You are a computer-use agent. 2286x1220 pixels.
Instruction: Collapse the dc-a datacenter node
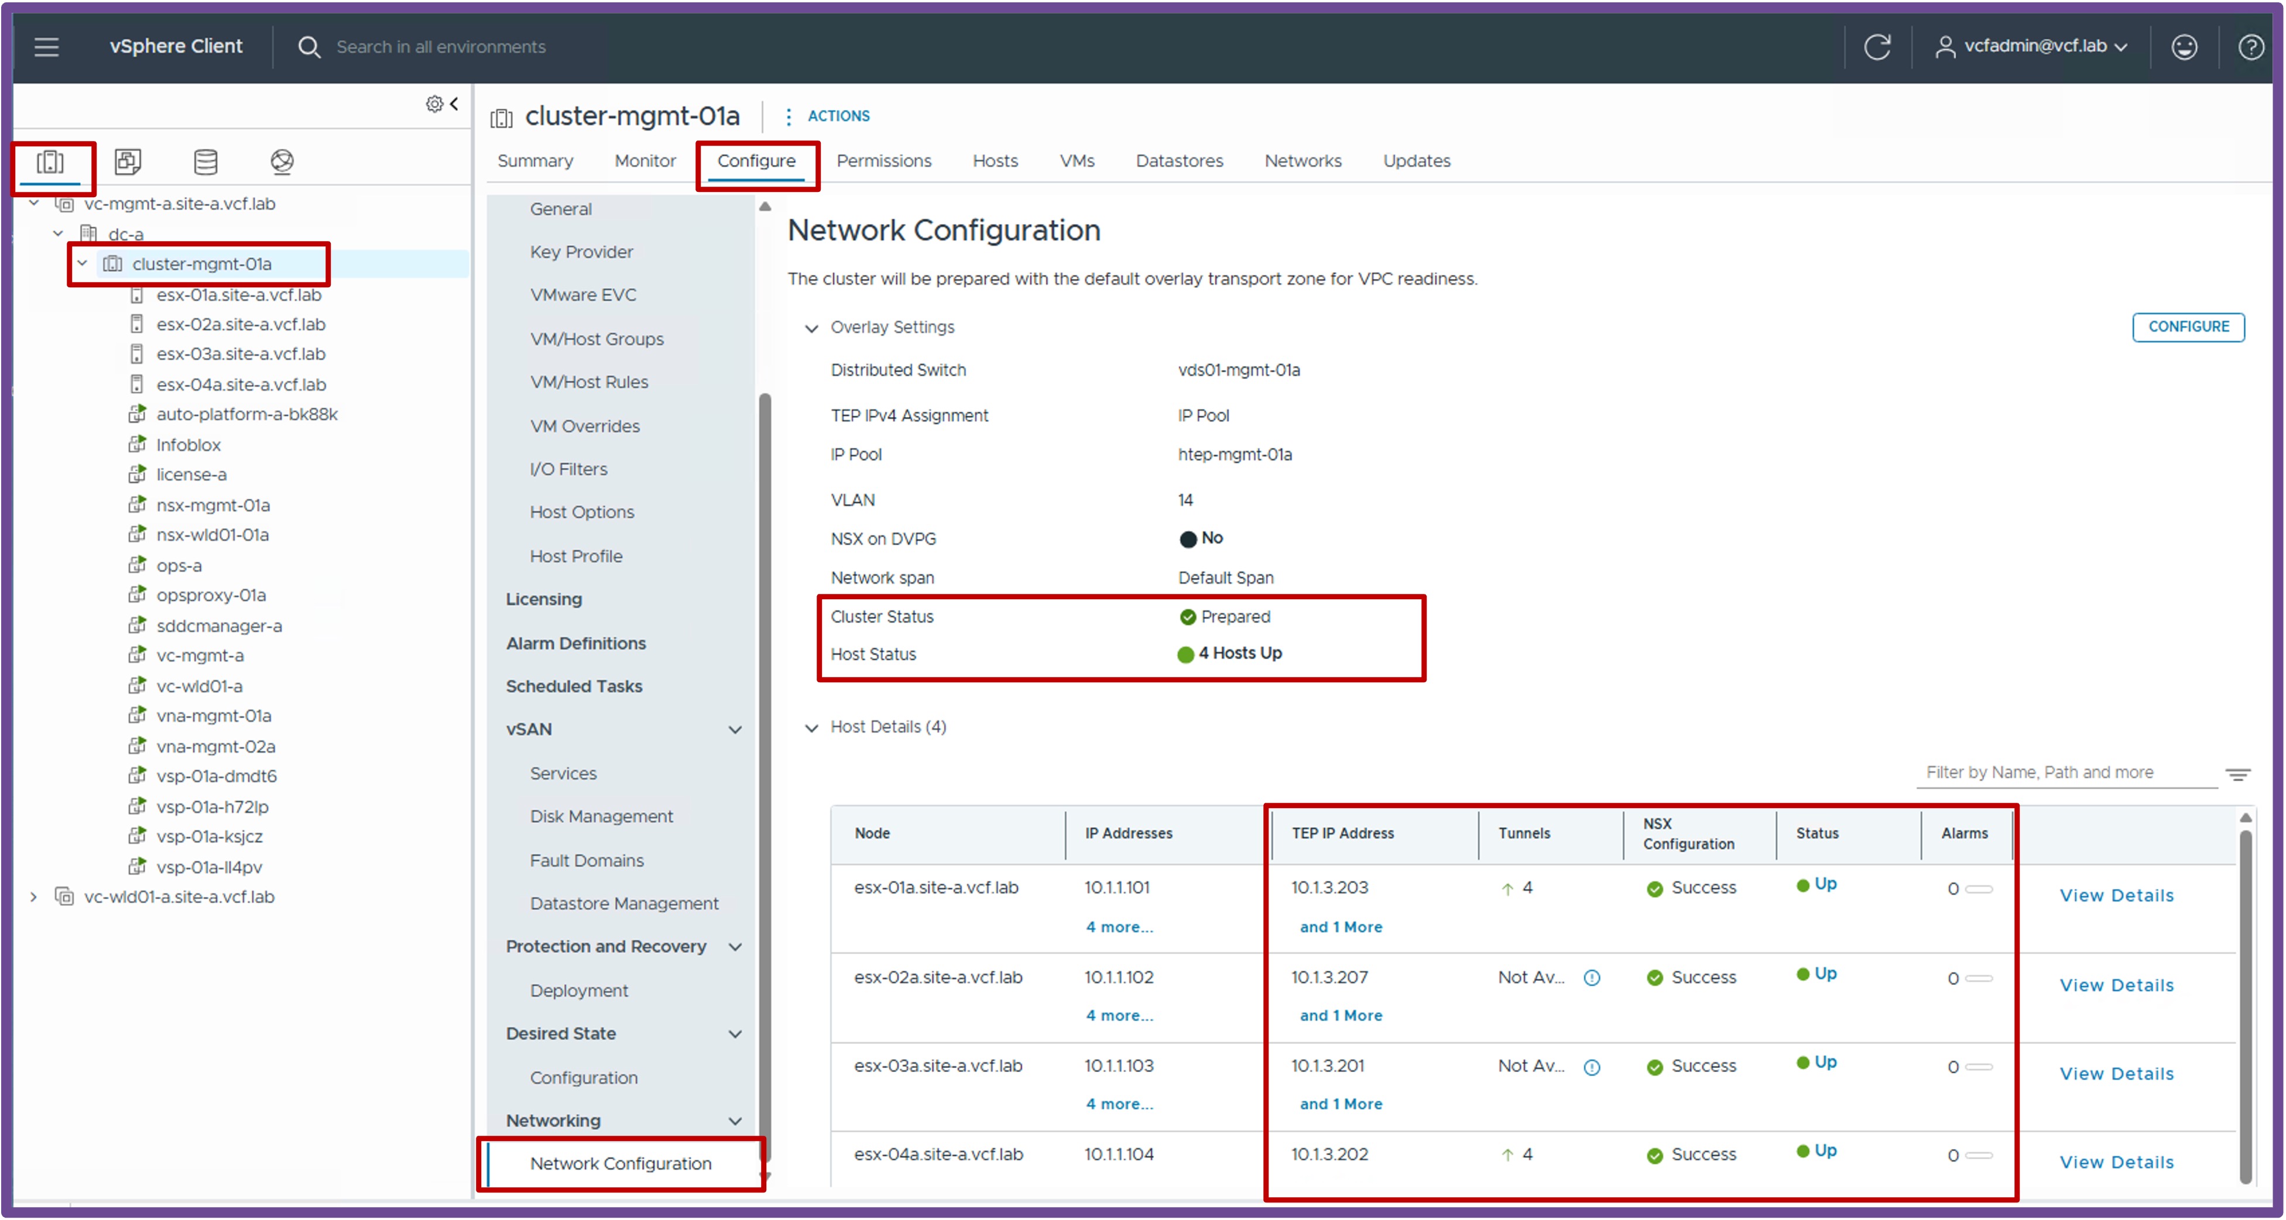[x=58, y=233]
